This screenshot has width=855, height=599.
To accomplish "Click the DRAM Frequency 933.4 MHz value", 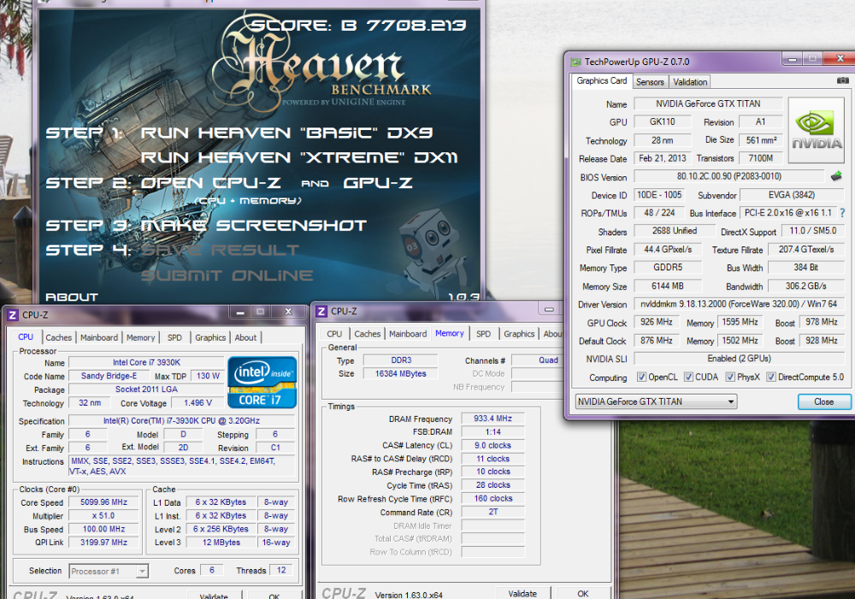I will coord(492,418).
